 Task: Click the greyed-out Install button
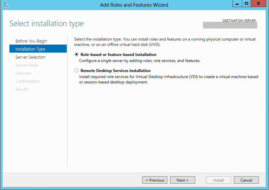pyautogui.click(x=218, y=180)
